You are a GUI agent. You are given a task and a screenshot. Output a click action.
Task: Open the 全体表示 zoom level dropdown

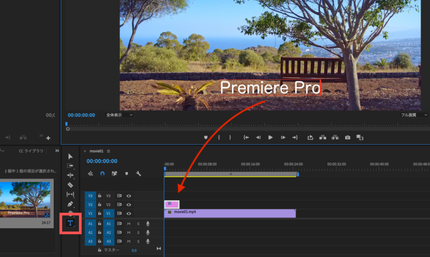point(119,115)
